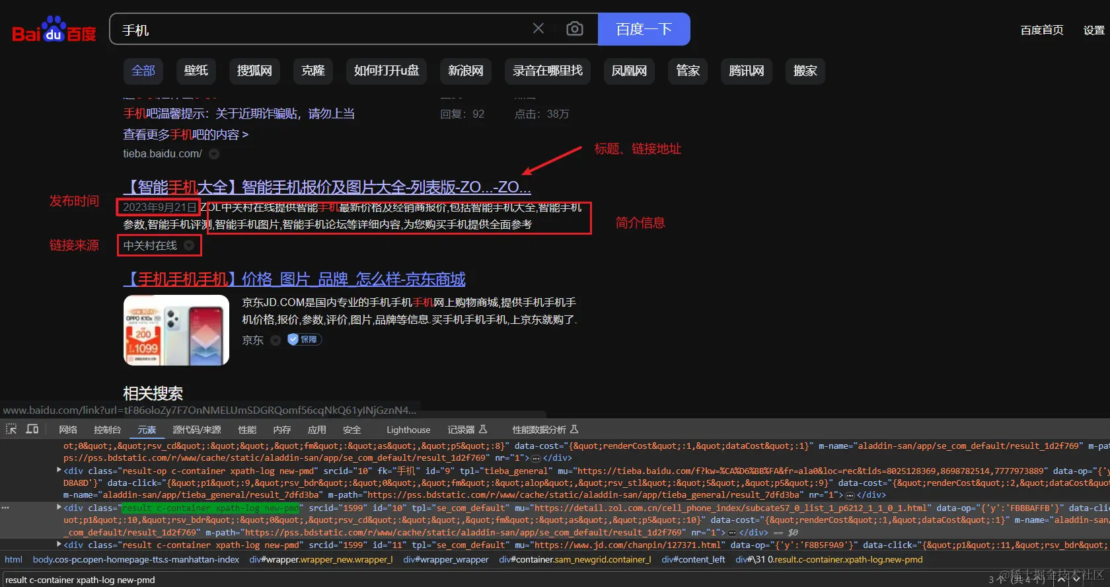Click the 京东 source label
Viewport: 1110px width, 587px height.
[x=253, y=340]
